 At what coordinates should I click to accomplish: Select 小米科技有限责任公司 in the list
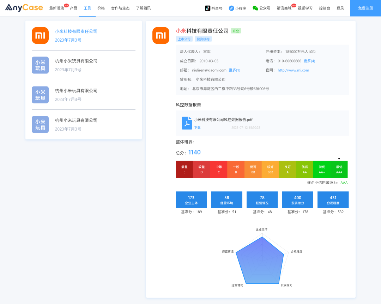tap(76, 31)
